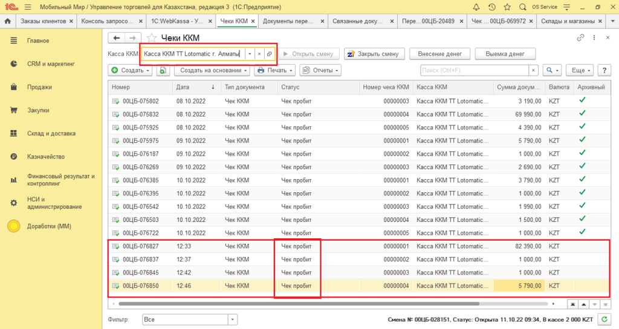Expand the Касса ККМ dropdown list
Screen dimensions: 619x329
[x=250, y=54]
